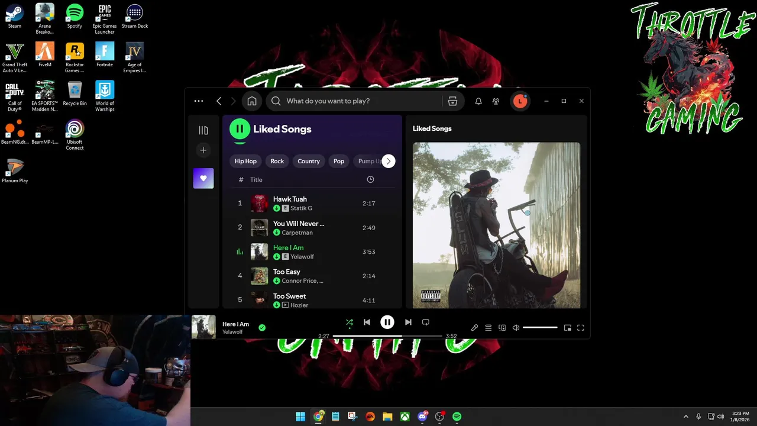The image size is (757, 426).
Task: Pause playback in player bar
Action: point(387,322)
